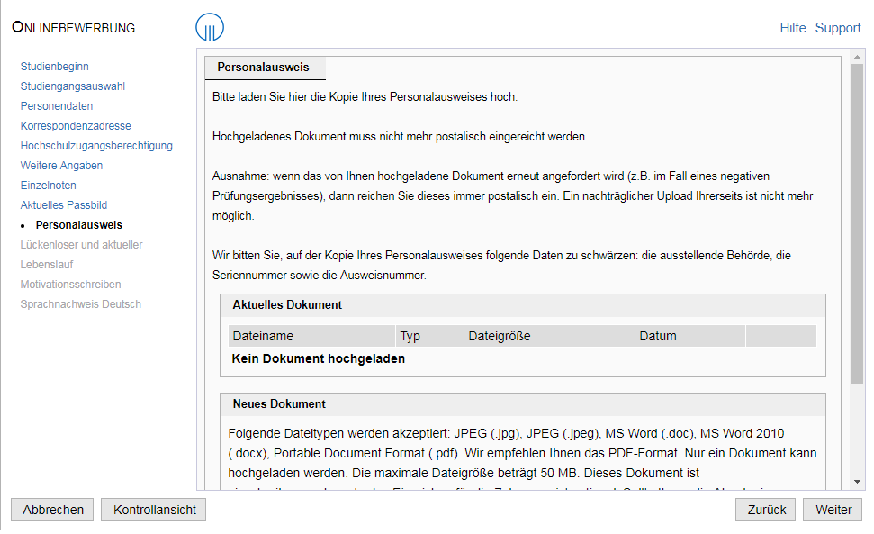The image size is (874, 534).
Task: Go back with the Zurück button
Action: click(x=766, y=510)
